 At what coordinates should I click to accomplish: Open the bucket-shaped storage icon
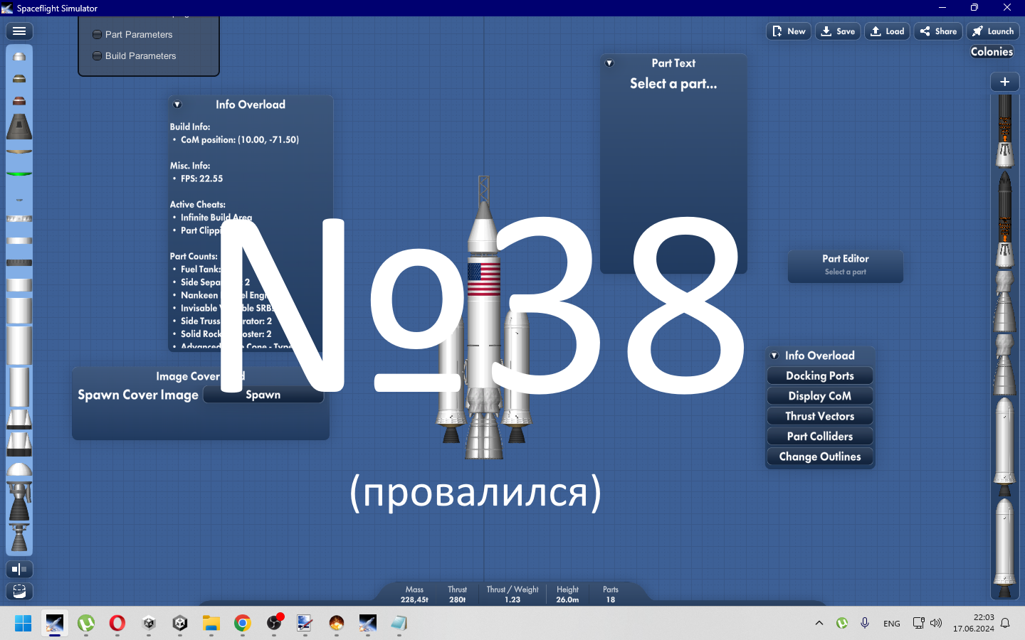pos(19,591)
